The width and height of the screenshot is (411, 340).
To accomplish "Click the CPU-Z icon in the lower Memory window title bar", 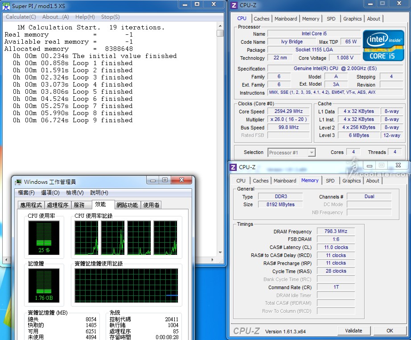I will [233, 167].
